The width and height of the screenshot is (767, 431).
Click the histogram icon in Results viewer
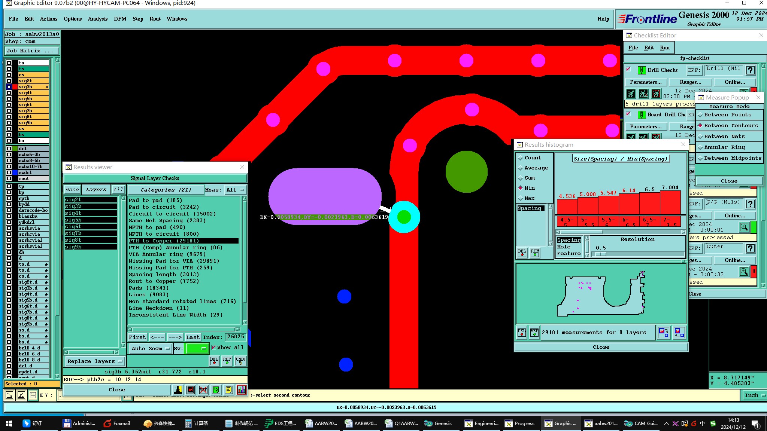coord(242,390)
